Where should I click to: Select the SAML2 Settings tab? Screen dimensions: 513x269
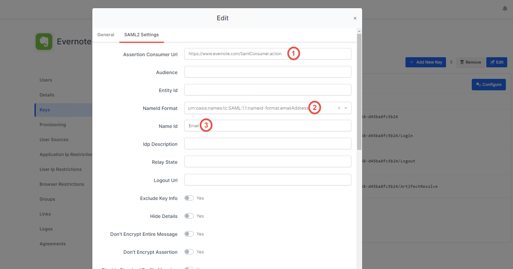coord(141,35)
